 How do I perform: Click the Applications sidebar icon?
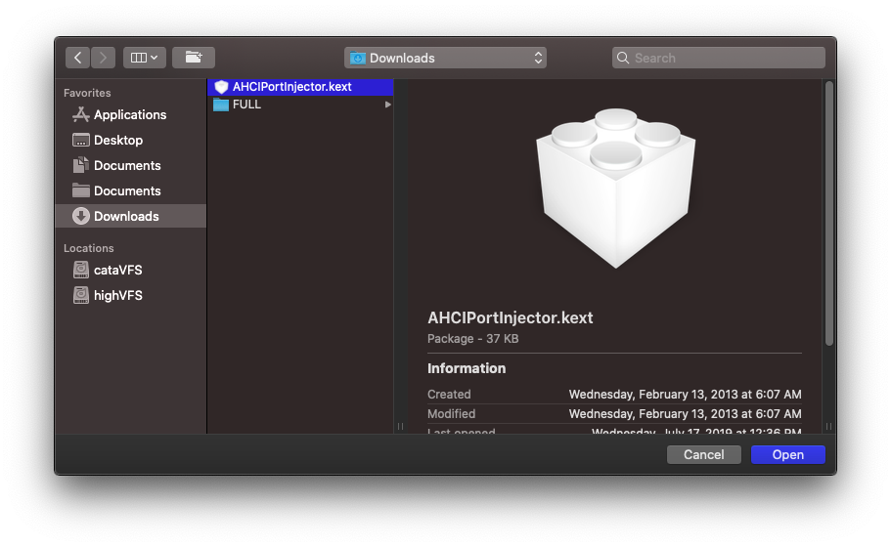click(x=81, y=114)
